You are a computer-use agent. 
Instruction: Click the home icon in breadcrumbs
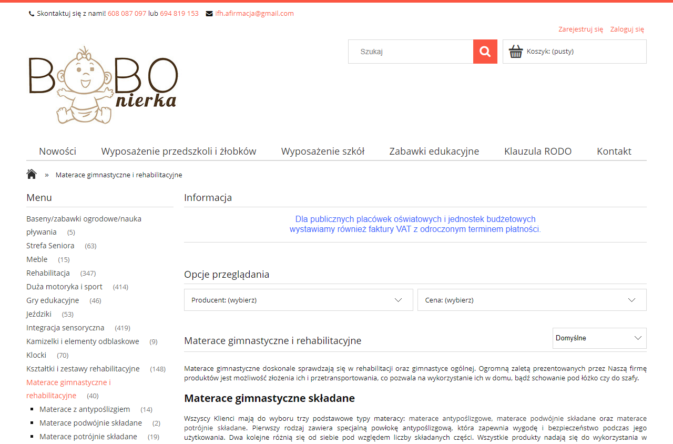31,174
